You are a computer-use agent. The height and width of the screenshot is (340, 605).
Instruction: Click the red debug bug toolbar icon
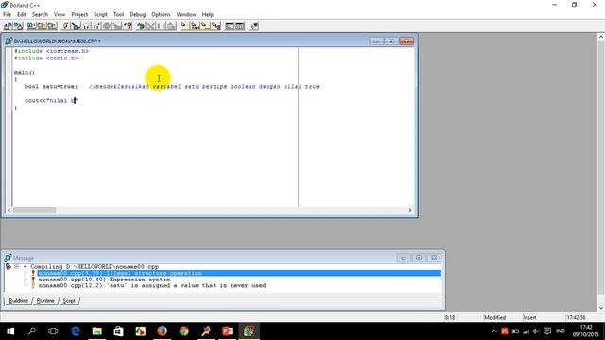click(x=129, y=25)
